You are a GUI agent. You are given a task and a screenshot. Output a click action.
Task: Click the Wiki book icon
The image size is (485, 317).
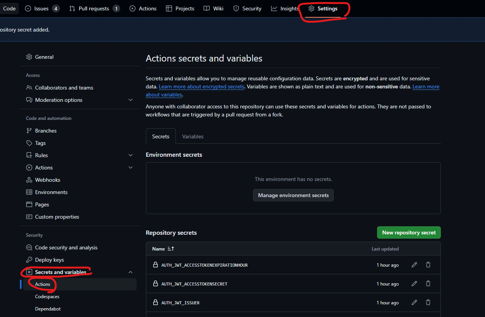[207, 8]
